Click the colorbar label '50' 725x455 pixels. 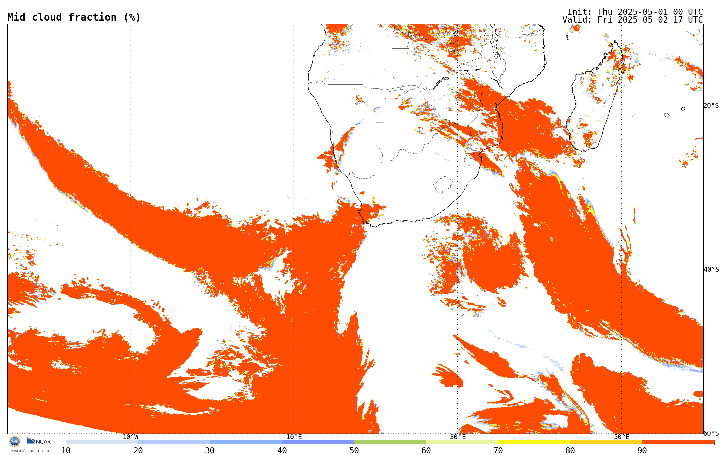point(354,451)
